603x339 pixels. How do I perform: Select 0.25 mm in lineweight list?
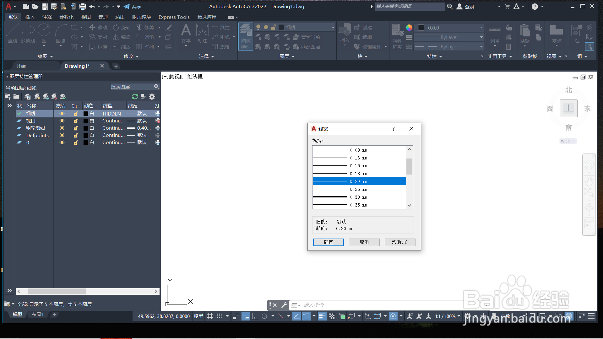click(359, 189)
